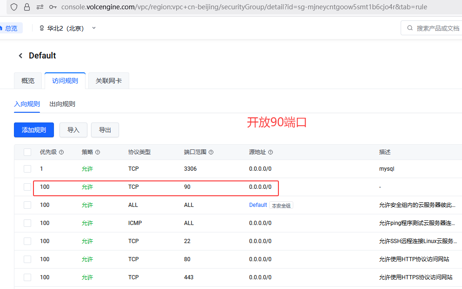462x289 pixels.
Task: Check the box for the mysql 3306 rule
Action: (x=27, y=169)
